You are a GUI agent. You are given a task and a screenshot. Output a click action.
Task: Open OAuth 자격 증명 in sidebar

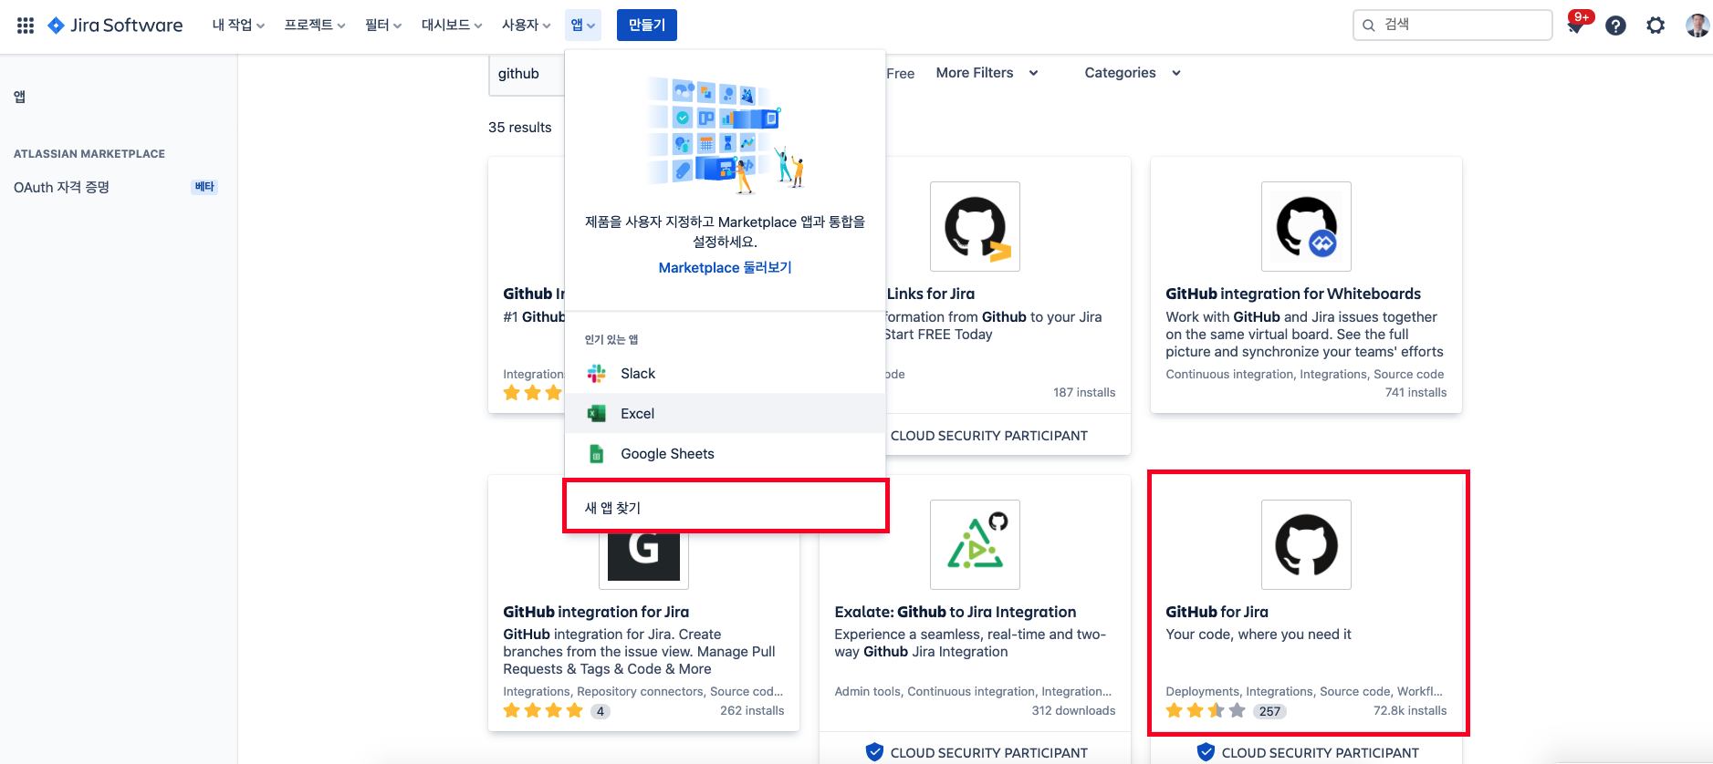point(61,187)
